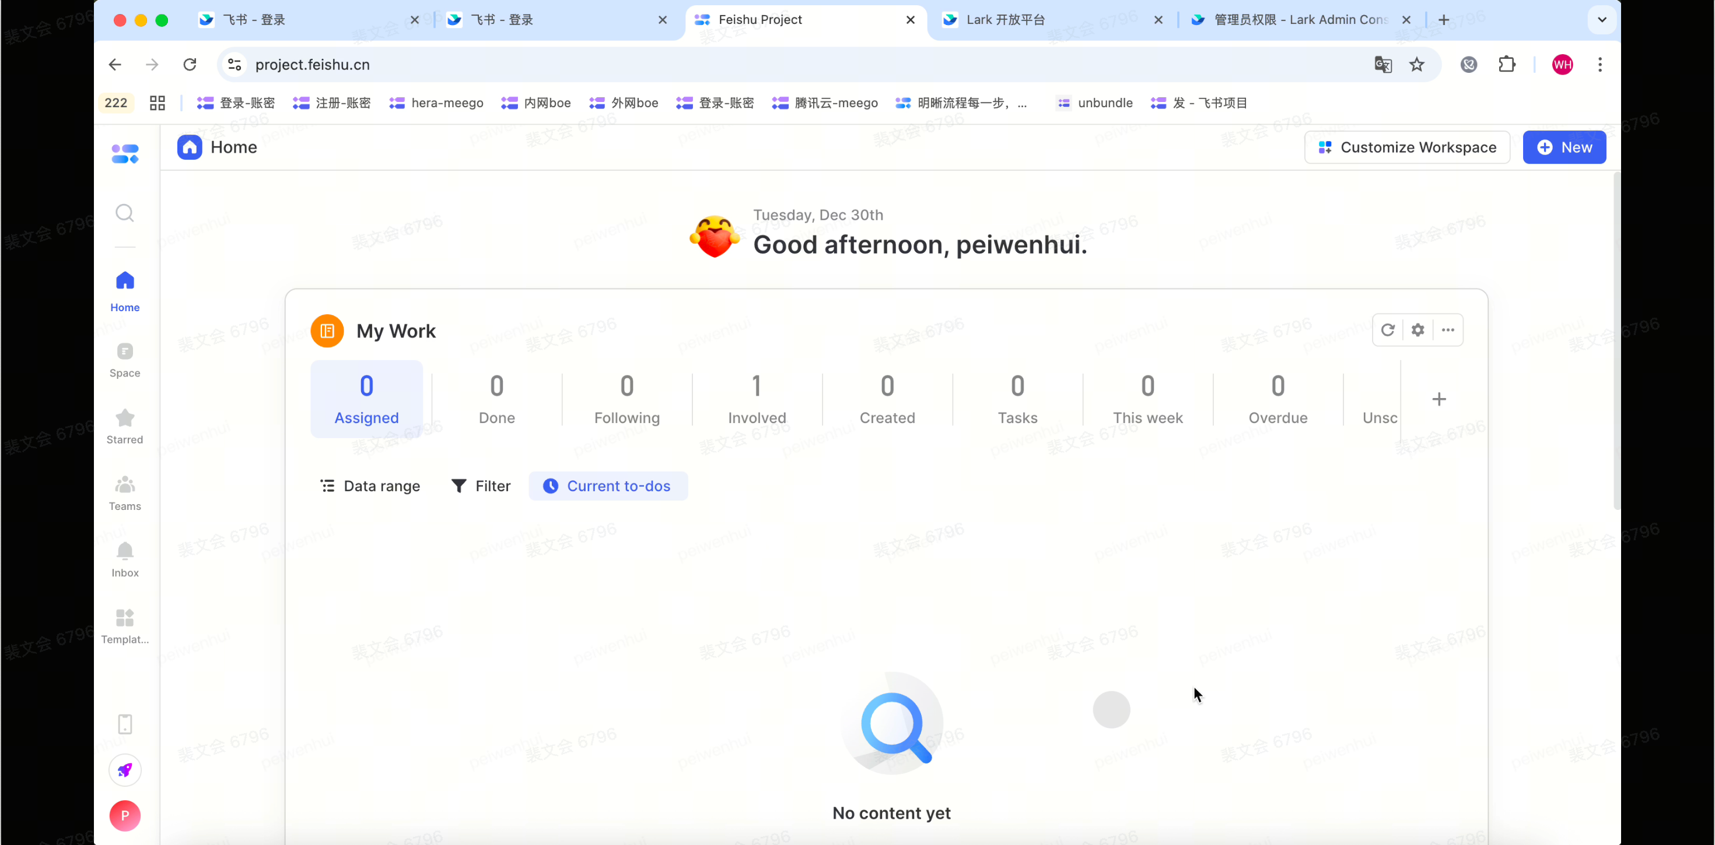Click the mobile phone icon in sidebar
The image size is (1715, 845).
pyautogui.click(x=125, y=724)
